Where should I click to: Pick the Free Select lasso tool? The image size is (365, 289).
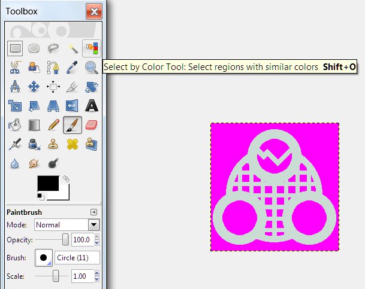pos(53,48)
